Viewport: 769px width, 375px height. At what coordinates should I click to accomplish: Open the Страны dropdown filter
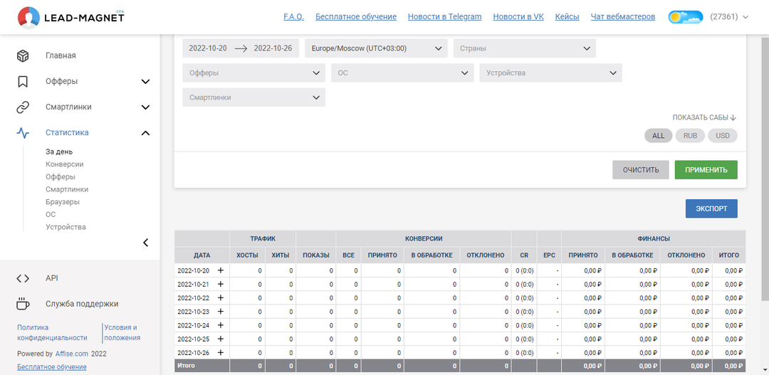coord(524,48)
